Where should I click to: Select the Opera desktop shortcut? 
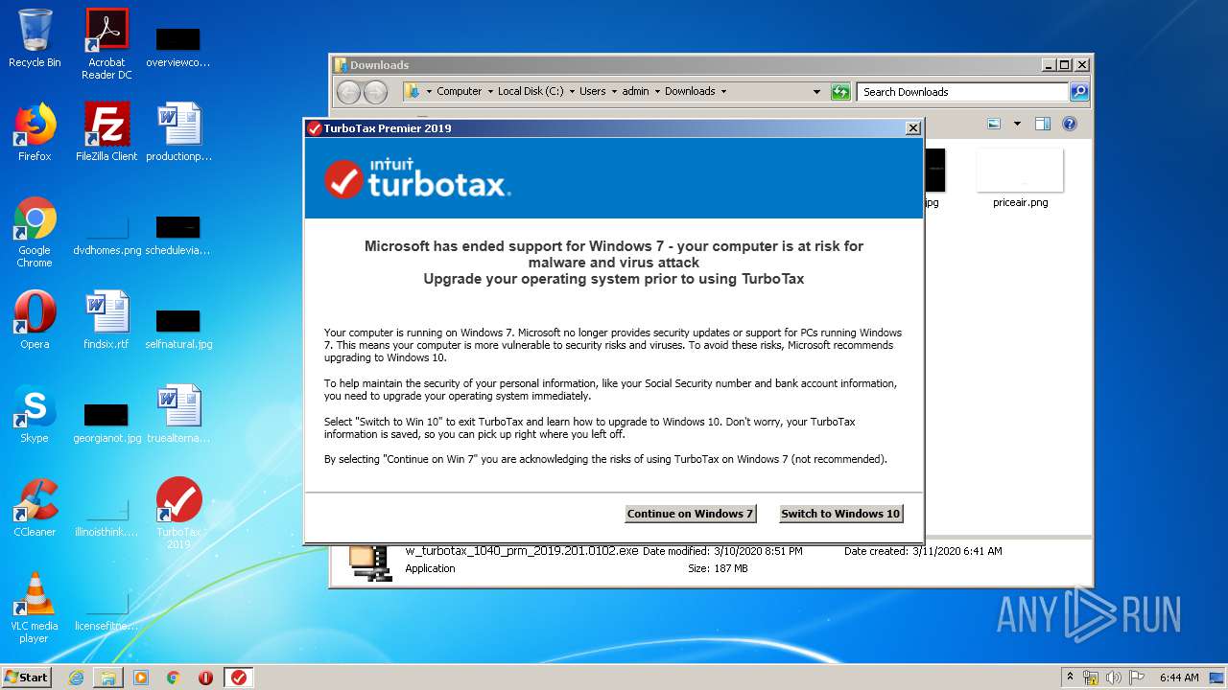pyautogui.click(x=35, y=320)
